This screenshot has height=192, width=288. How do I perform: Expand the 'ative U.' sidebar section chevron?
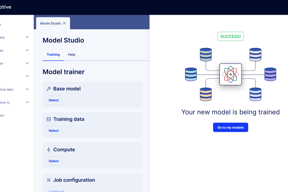(x=27, y=102)
